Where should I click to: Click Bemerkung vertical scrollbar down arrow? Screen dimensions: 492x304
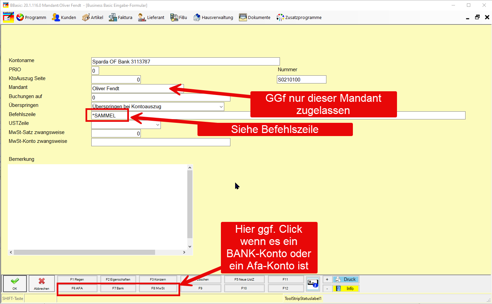(x=190, y=247)
